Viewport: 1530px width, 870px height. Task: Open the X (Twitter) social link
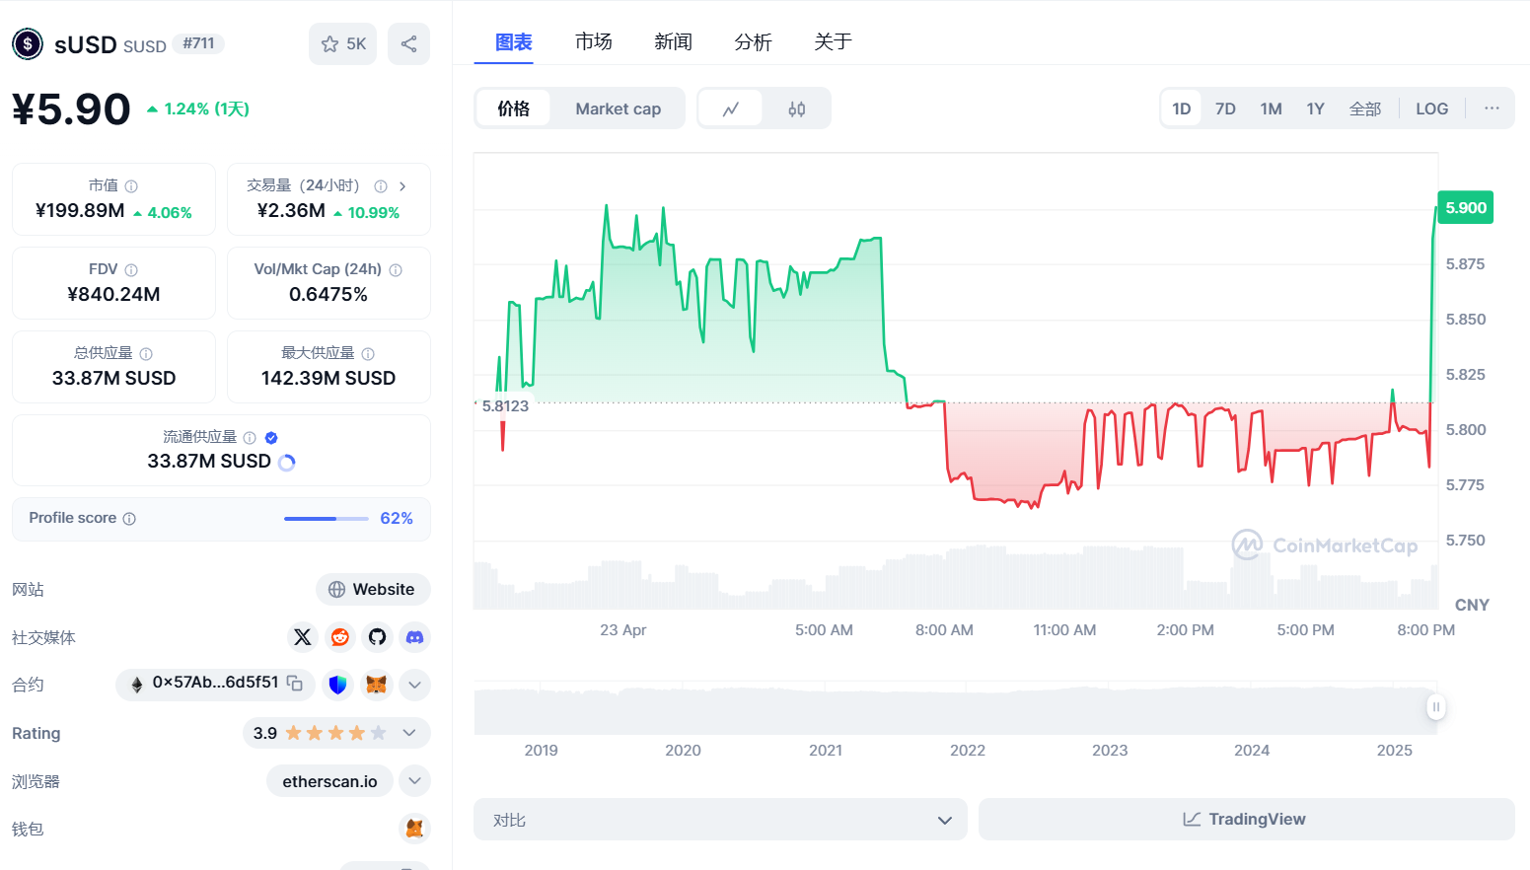[303, 637]
